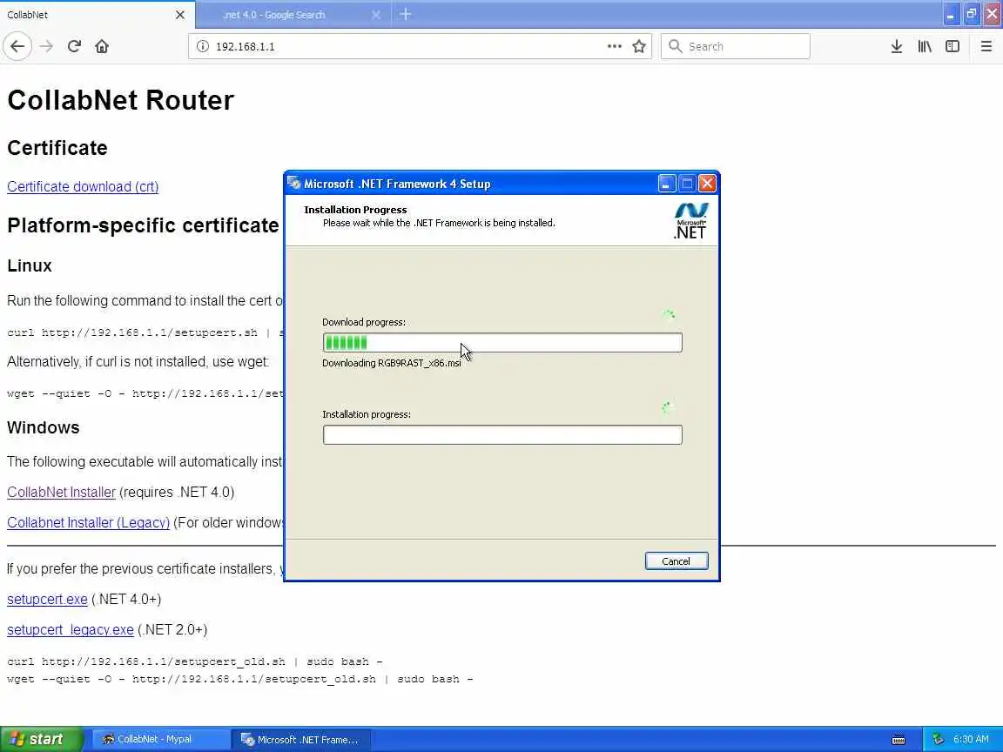Open the downloads arrow icon
This screenshot has width=1003, height=752.
896,46
